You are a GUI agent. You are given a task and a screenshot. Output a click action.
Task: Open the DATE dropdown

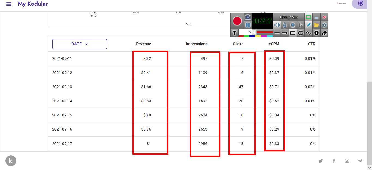click(80, 44)
